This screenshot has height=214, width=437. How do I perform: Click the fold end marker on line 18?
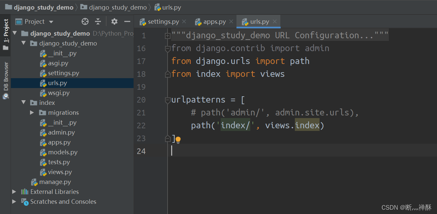(168, 74)
